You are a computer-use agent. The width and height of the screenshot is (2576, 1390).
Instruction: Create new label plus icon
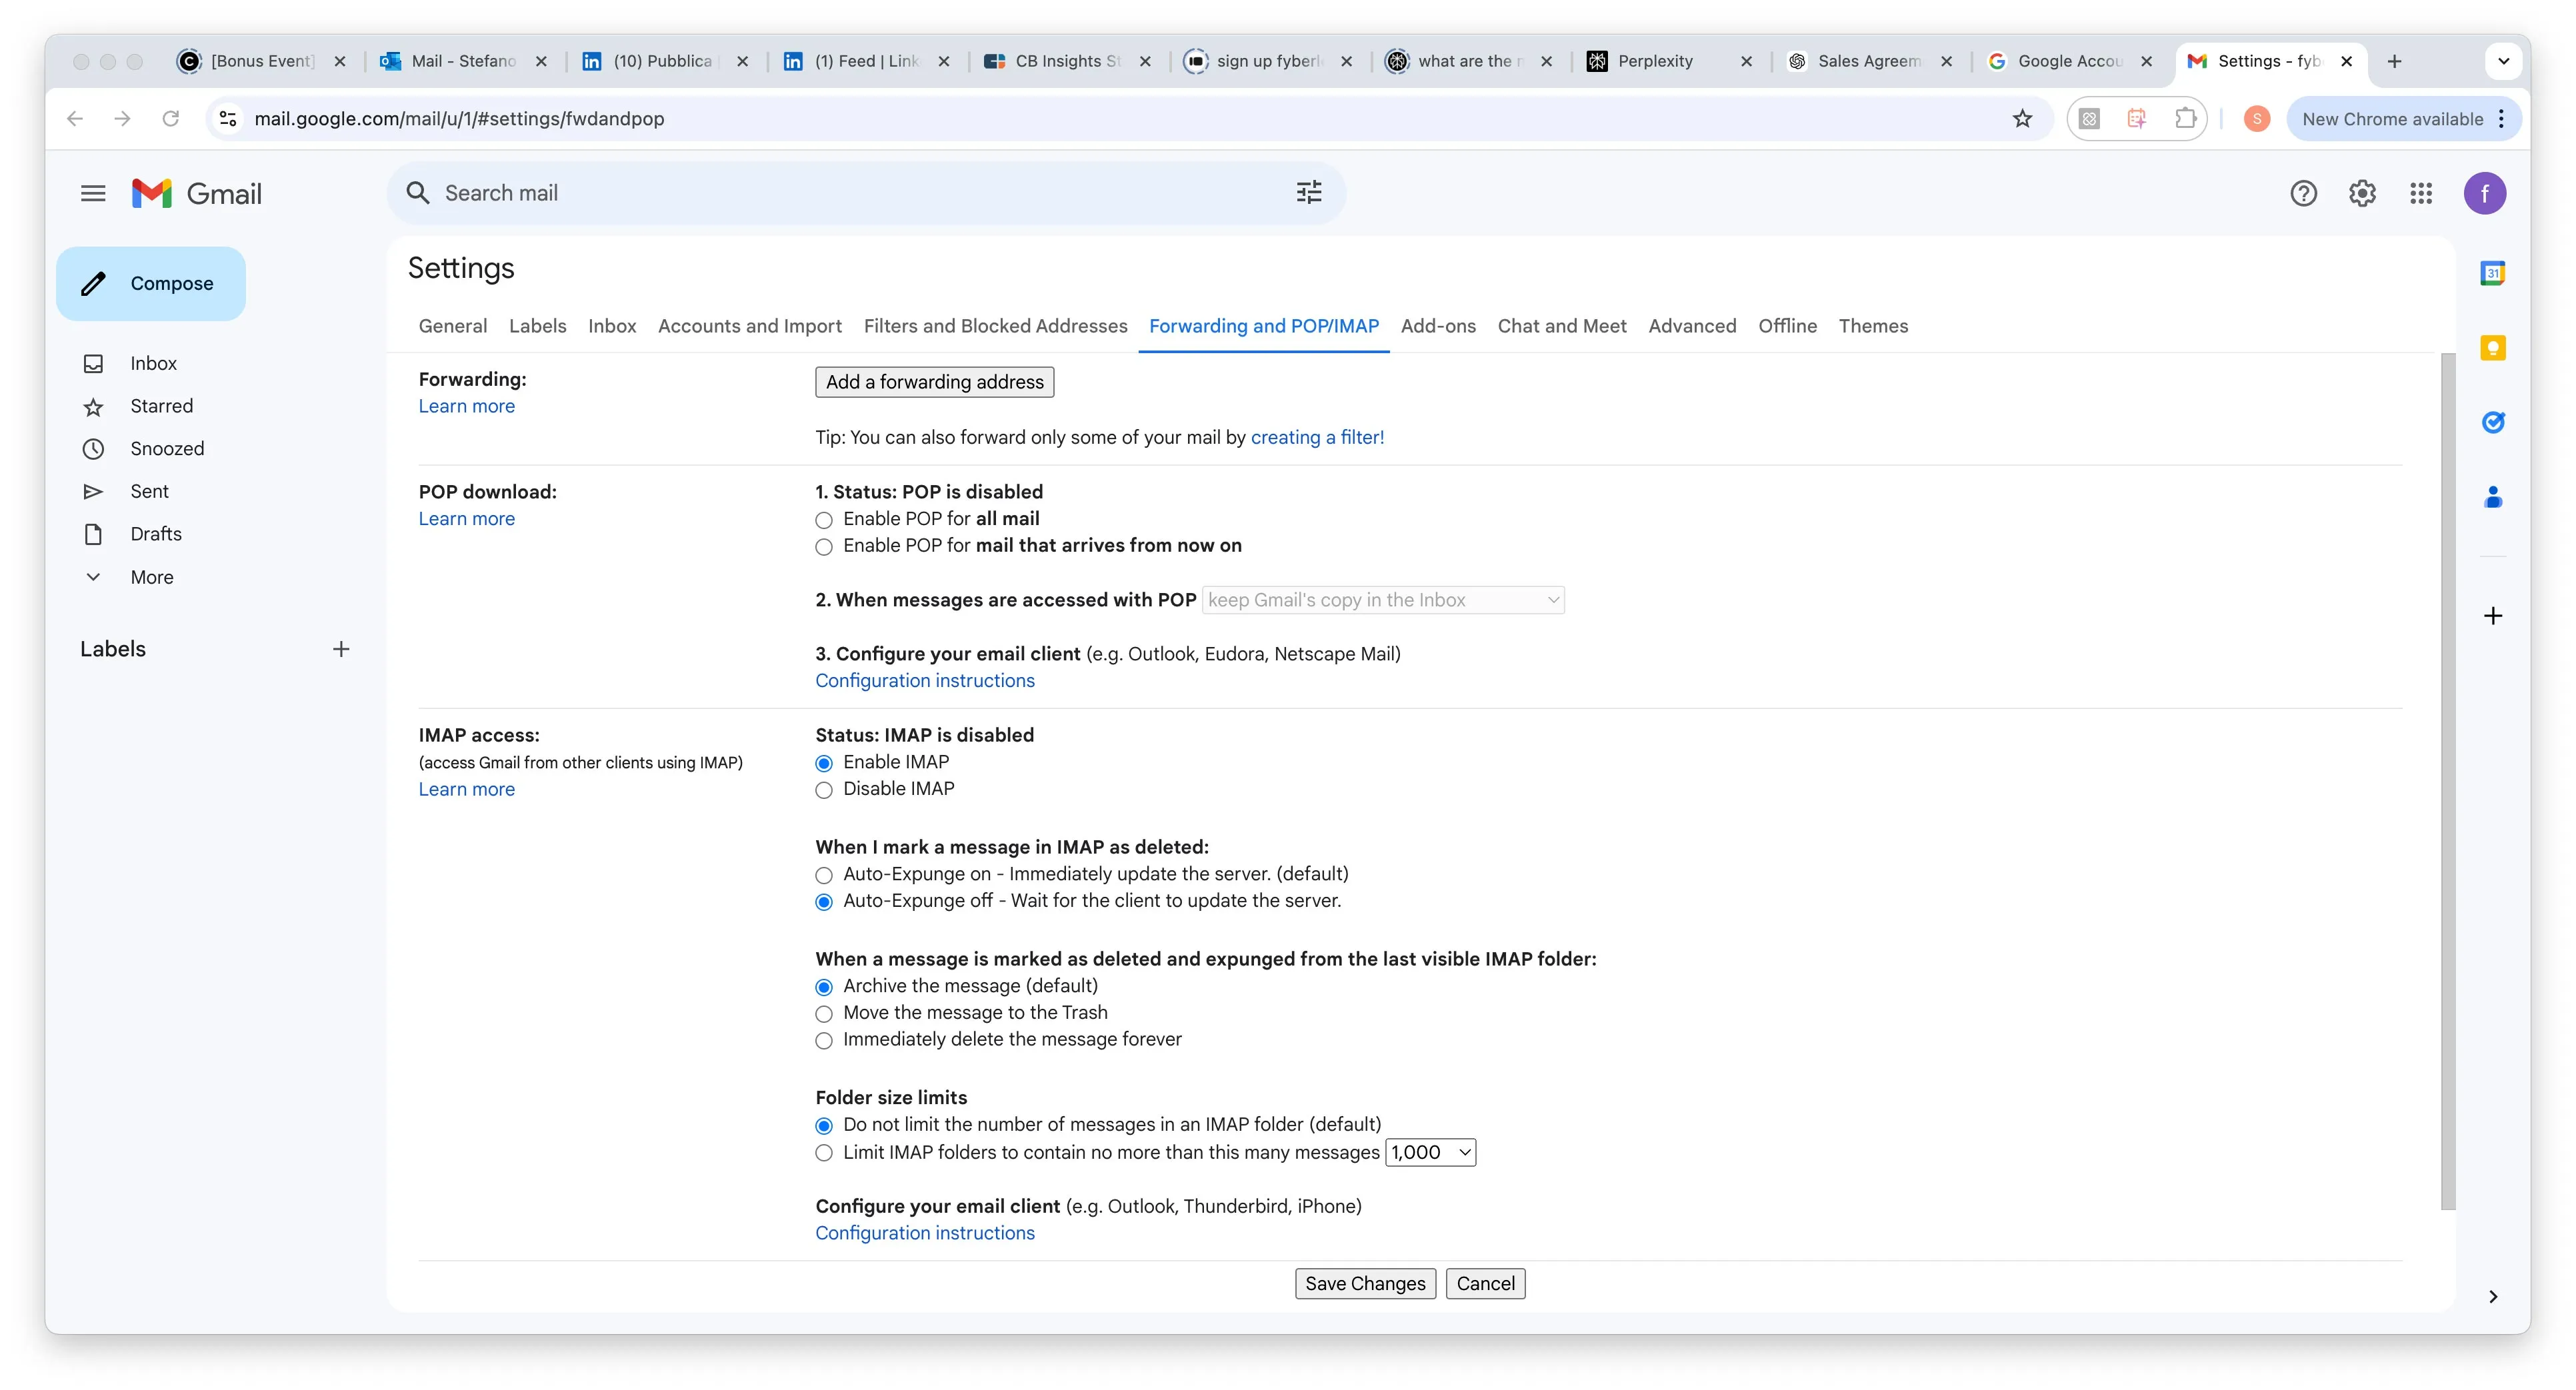tap(341, 648)
